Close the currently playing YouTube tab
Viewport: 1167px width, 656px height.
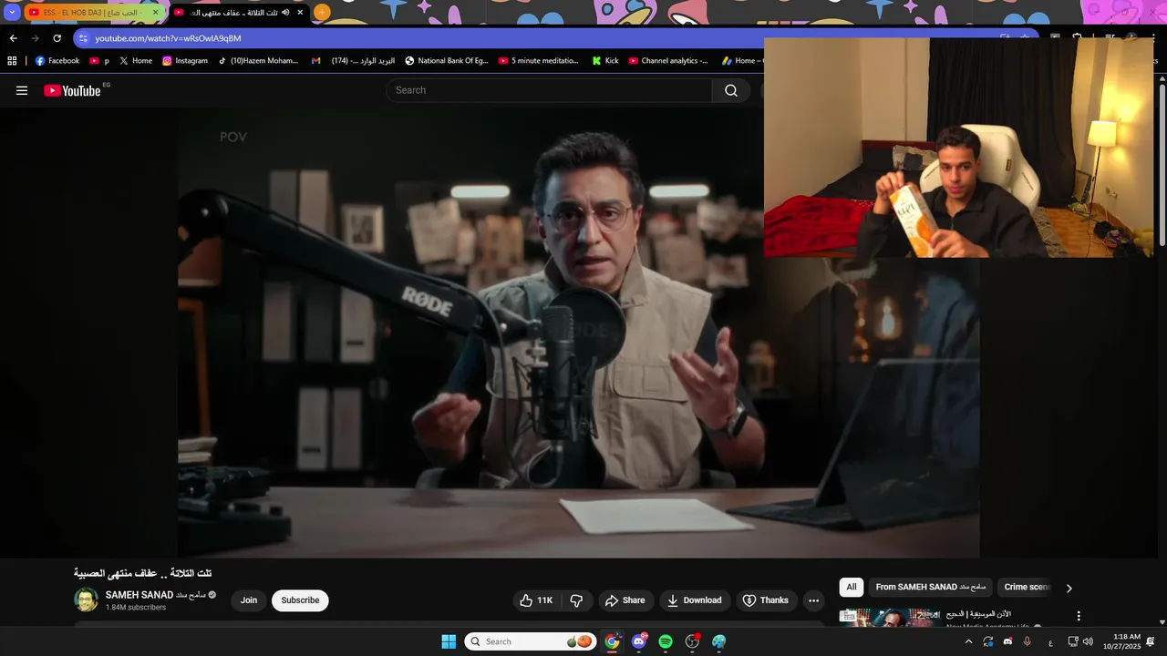pyautogui.click(x=300, y=13)
